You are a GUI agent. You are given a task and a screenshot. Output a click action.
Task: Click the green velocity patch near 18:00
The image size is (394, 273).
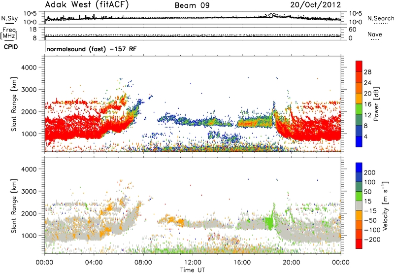(x=269, y=222)
